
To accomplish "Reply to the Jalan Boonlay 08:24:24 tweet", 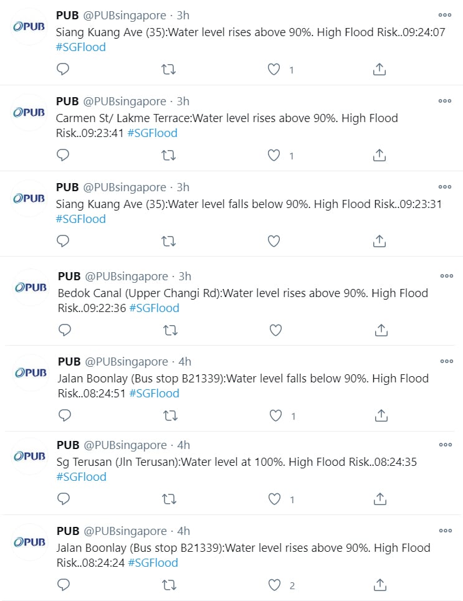I will (x=63, y=584).
